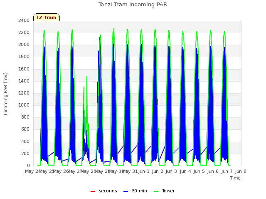Click the Jun 1 x-axis date label
The height and width of the screenshot is (199, 266).
point(144,171)
